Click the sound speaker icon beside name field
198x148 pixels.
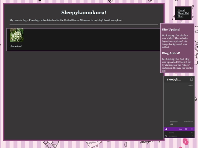192,133
